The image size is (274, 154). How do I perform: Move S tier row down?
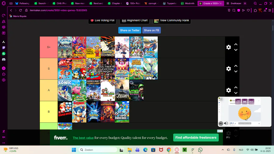(236, 72)
